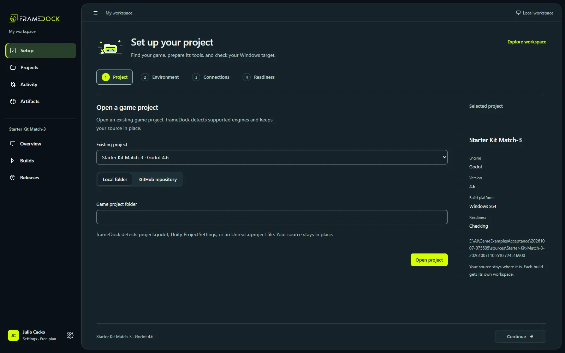
Task: Go to the Environment step
Action: (x=160, y=77)
